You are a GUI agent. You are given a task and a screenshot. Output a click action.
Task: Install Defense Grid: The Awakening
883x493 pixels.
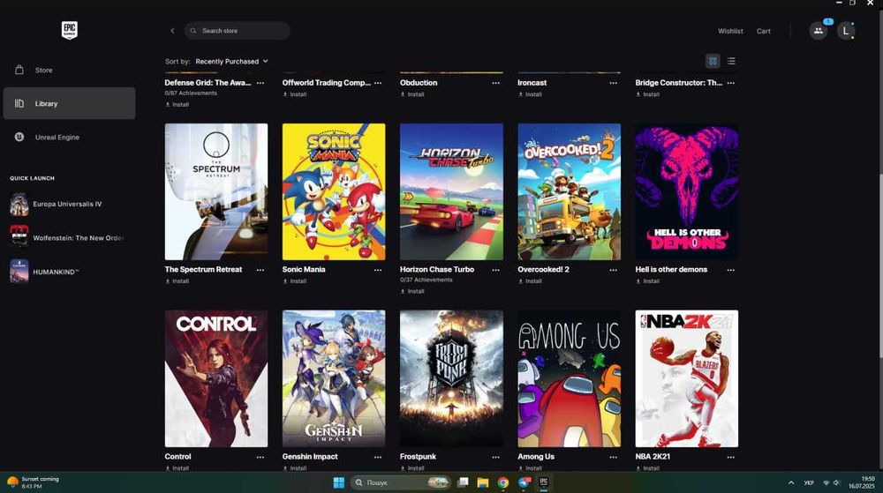[177, 105]
